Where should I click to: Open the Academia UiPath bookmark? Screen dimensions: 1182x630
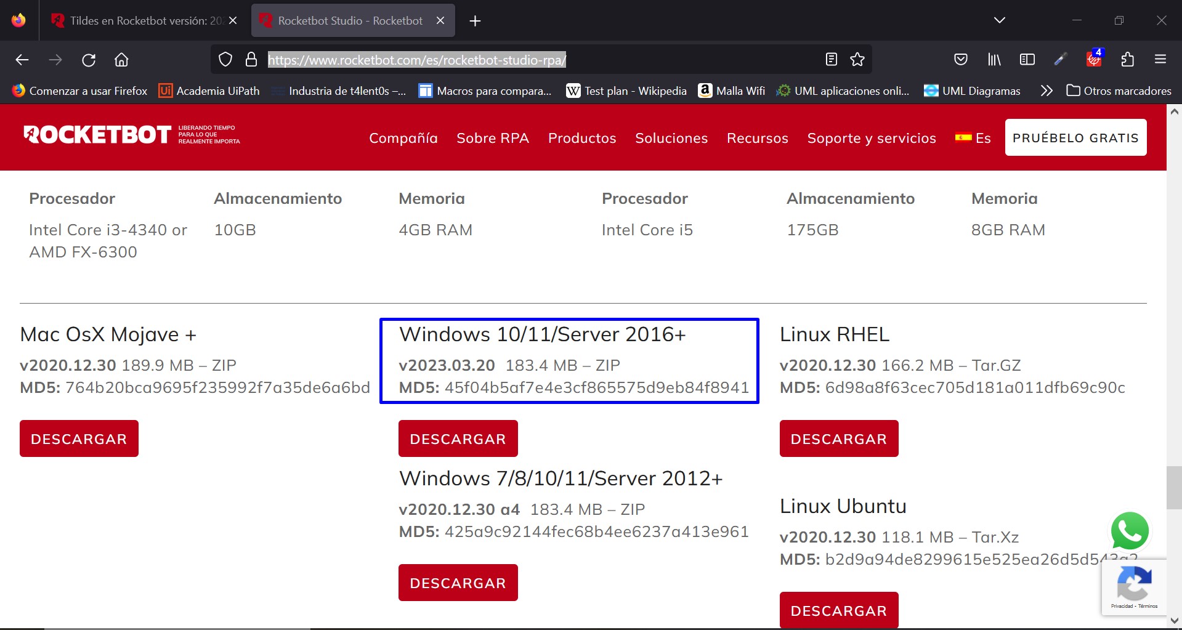pyautogui.click(x=209, y=91)
